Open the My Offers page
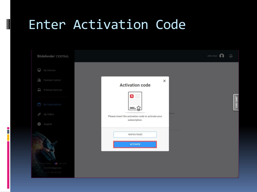Screen dimensions: 257x192 (x=49, y=114)
